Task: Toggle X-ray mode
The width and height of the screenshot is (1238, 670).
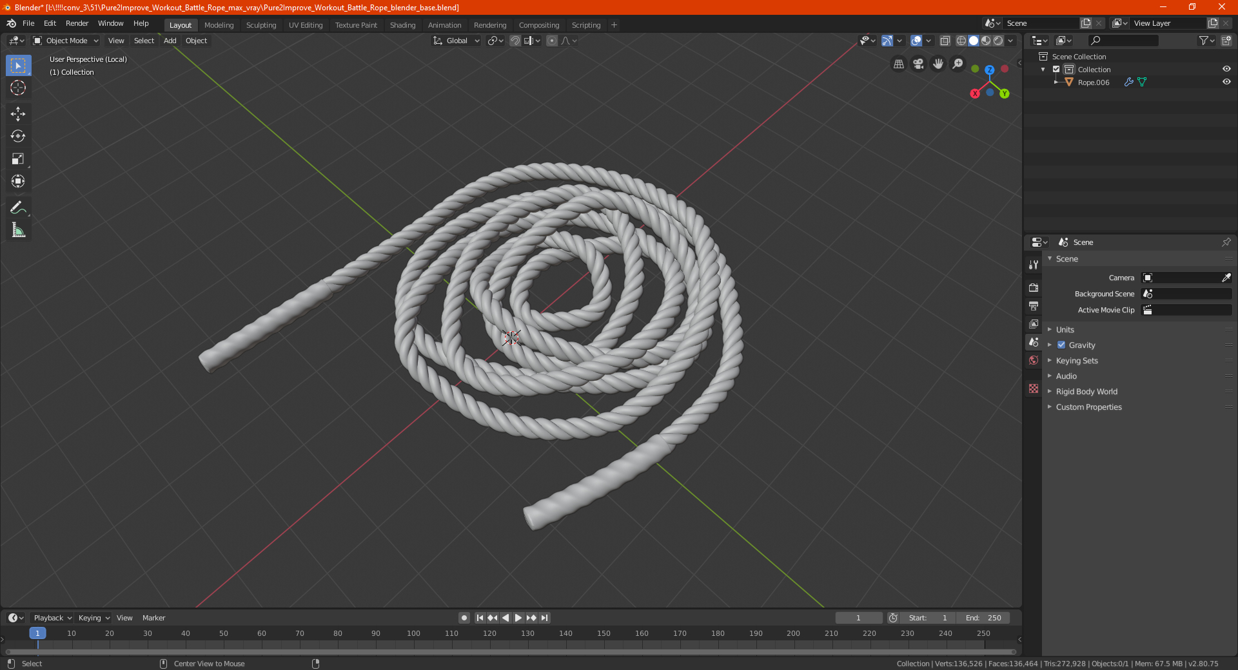Action: pyautogui.click(x=945, y=41)
